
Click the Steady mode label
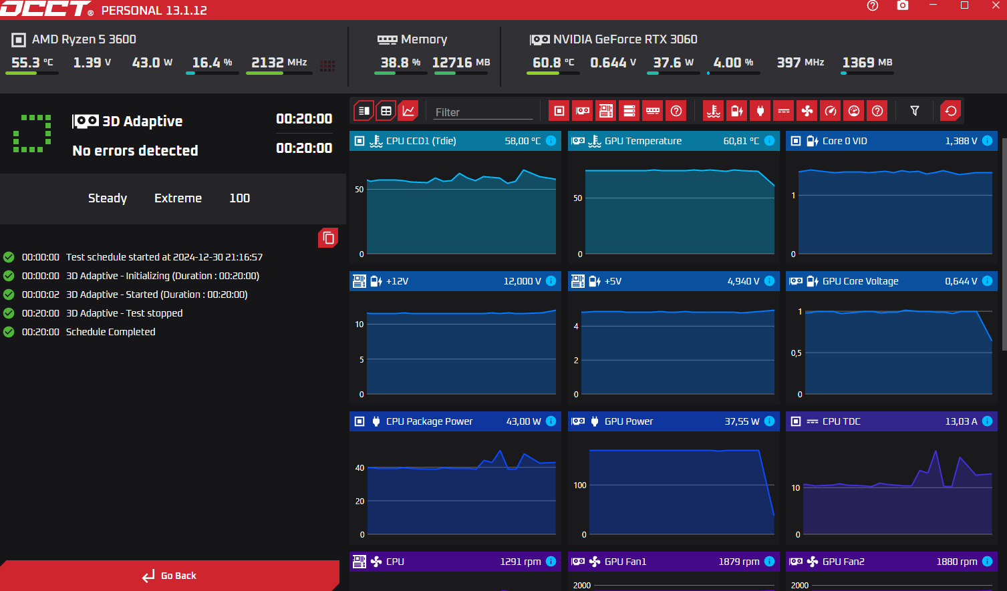pos(108,198)
